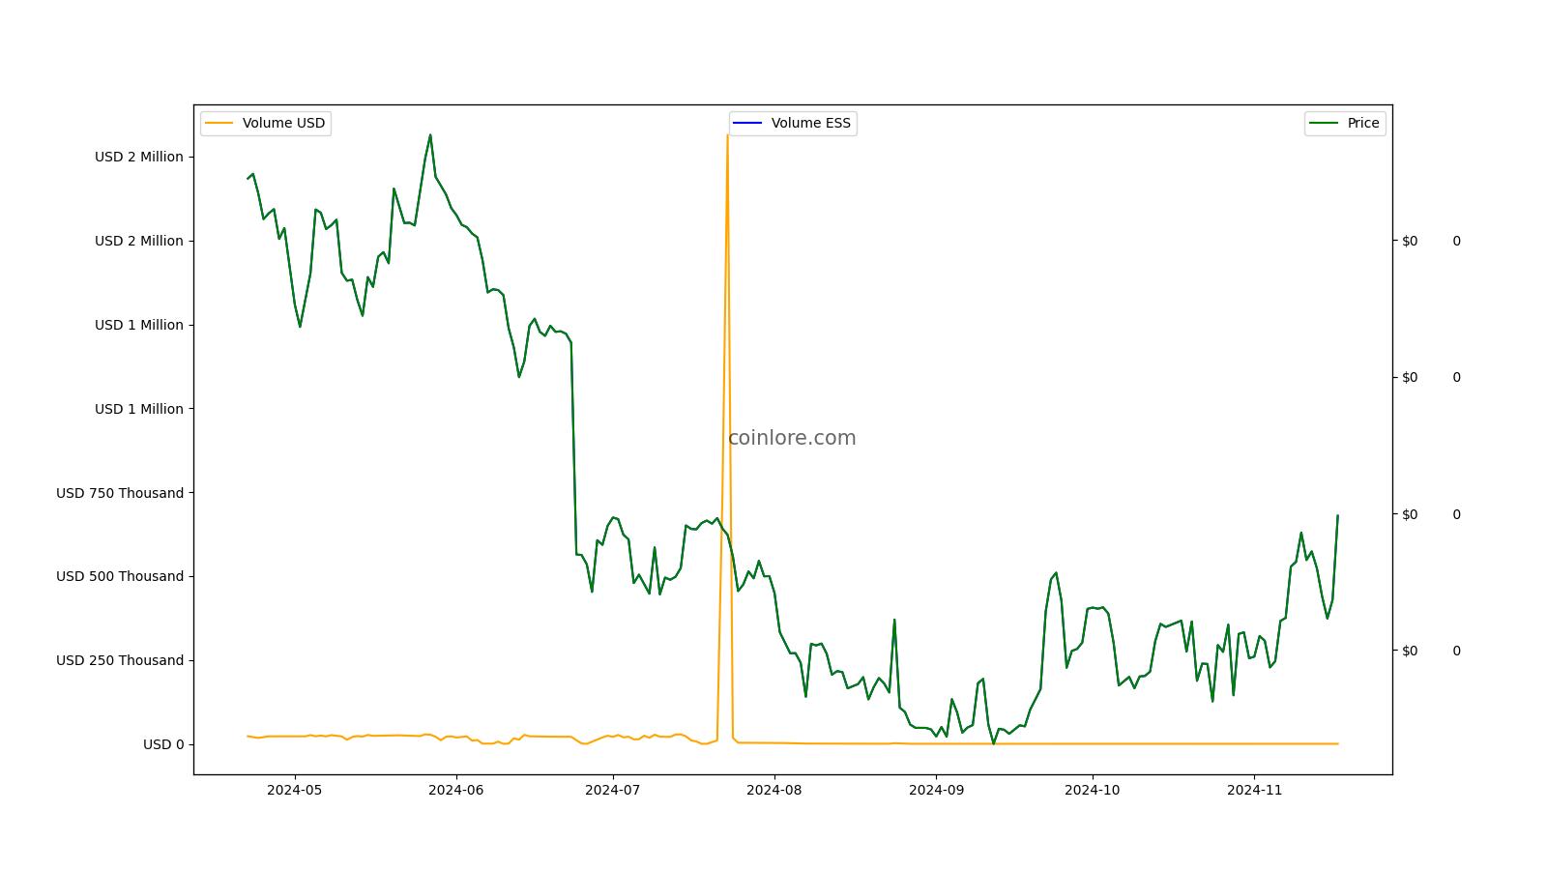Screen dimensions: 1547x870
Task: Click the 2024-09 x-axis label
Action: coord(936,790)
